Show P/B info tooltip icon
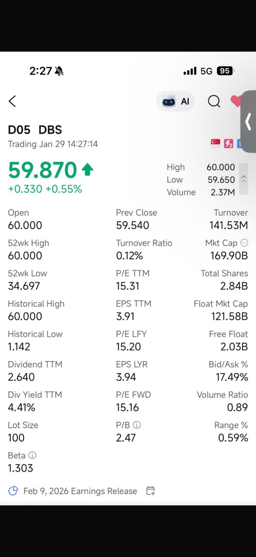Image resolution: width=256 pixels, height=557 pixels. (137, 425)
